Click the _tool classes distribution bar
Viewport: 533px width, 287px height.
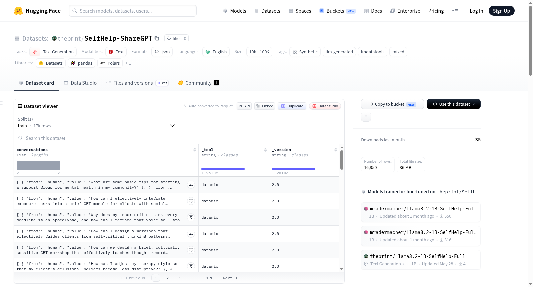click(x=223, y=169)
